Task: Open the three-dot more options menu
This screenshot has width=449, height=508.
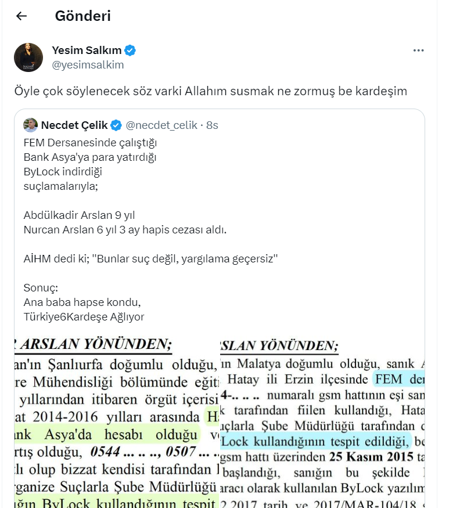Action: [418, 51]
